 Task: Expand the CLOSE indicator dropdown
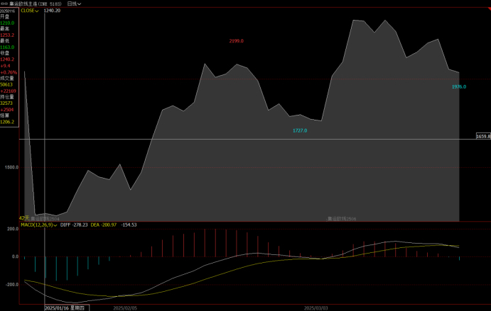(30, 11)
